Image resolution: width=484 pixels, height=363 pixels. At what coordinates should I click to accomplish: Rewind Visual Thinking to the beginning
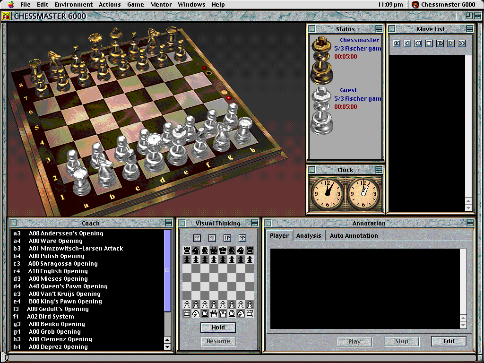click(x=197, y=238)
